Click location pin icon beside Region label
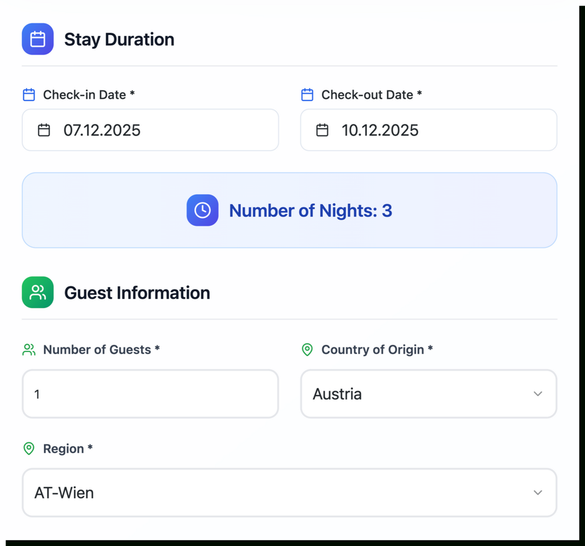 pos(29,449)
